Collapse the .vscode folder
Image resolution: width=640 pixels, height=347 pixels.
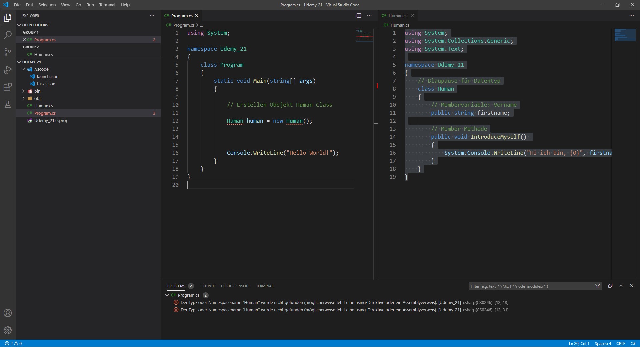tap(23, 69)
